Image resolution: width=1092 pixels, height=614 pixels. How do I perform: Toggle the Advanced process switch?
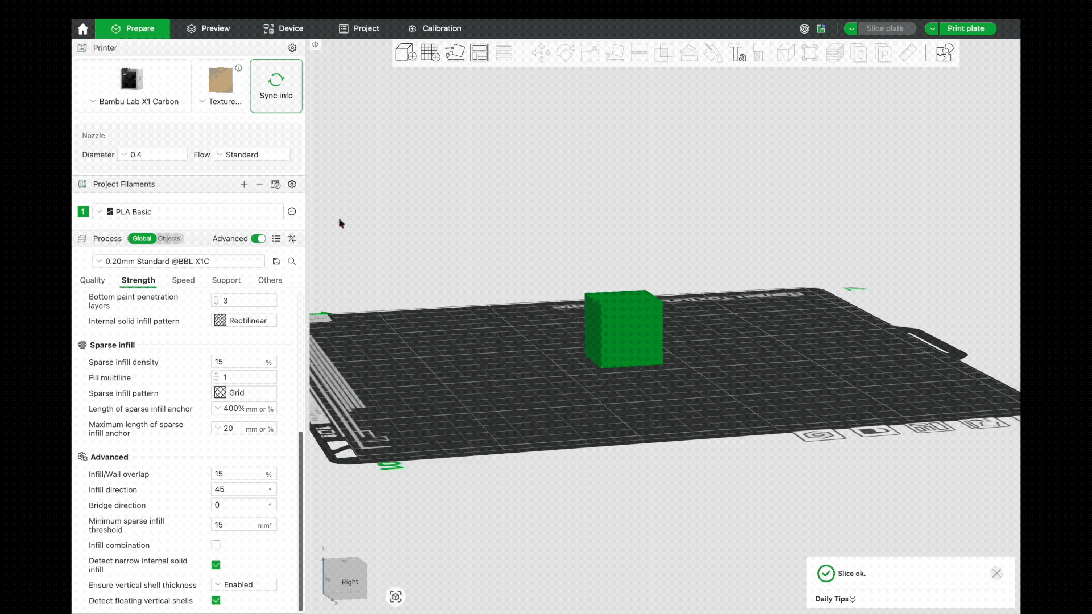click(x=259, y=238)
